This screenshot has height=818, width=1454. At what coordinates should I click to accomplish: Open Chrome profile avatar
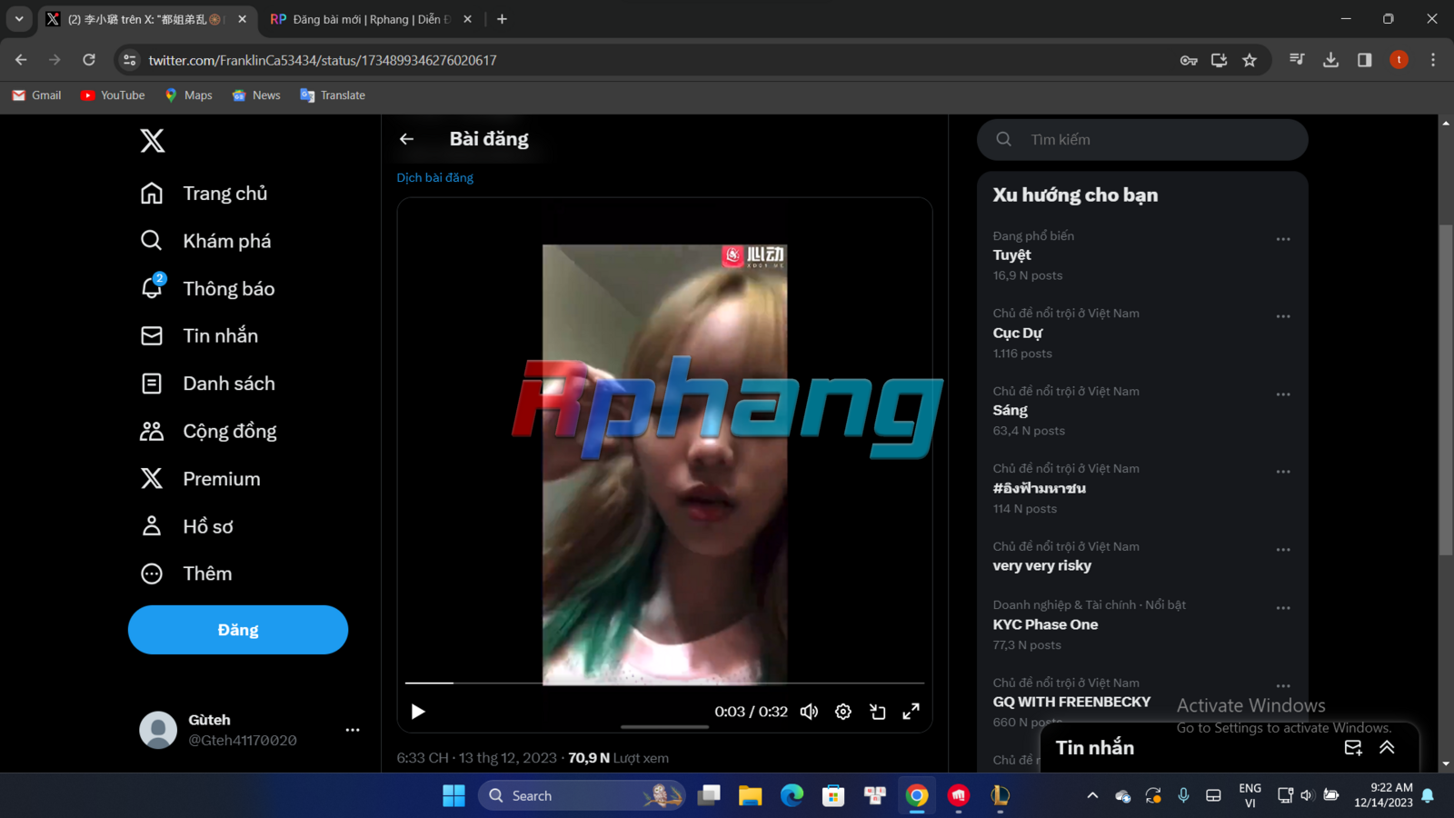1399,60
